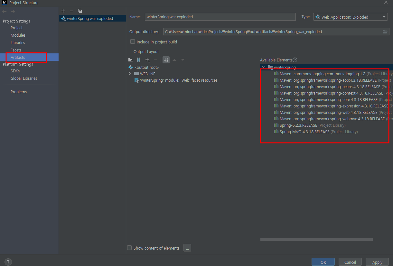Click the Add artifact plus icon

pos(63,11)
